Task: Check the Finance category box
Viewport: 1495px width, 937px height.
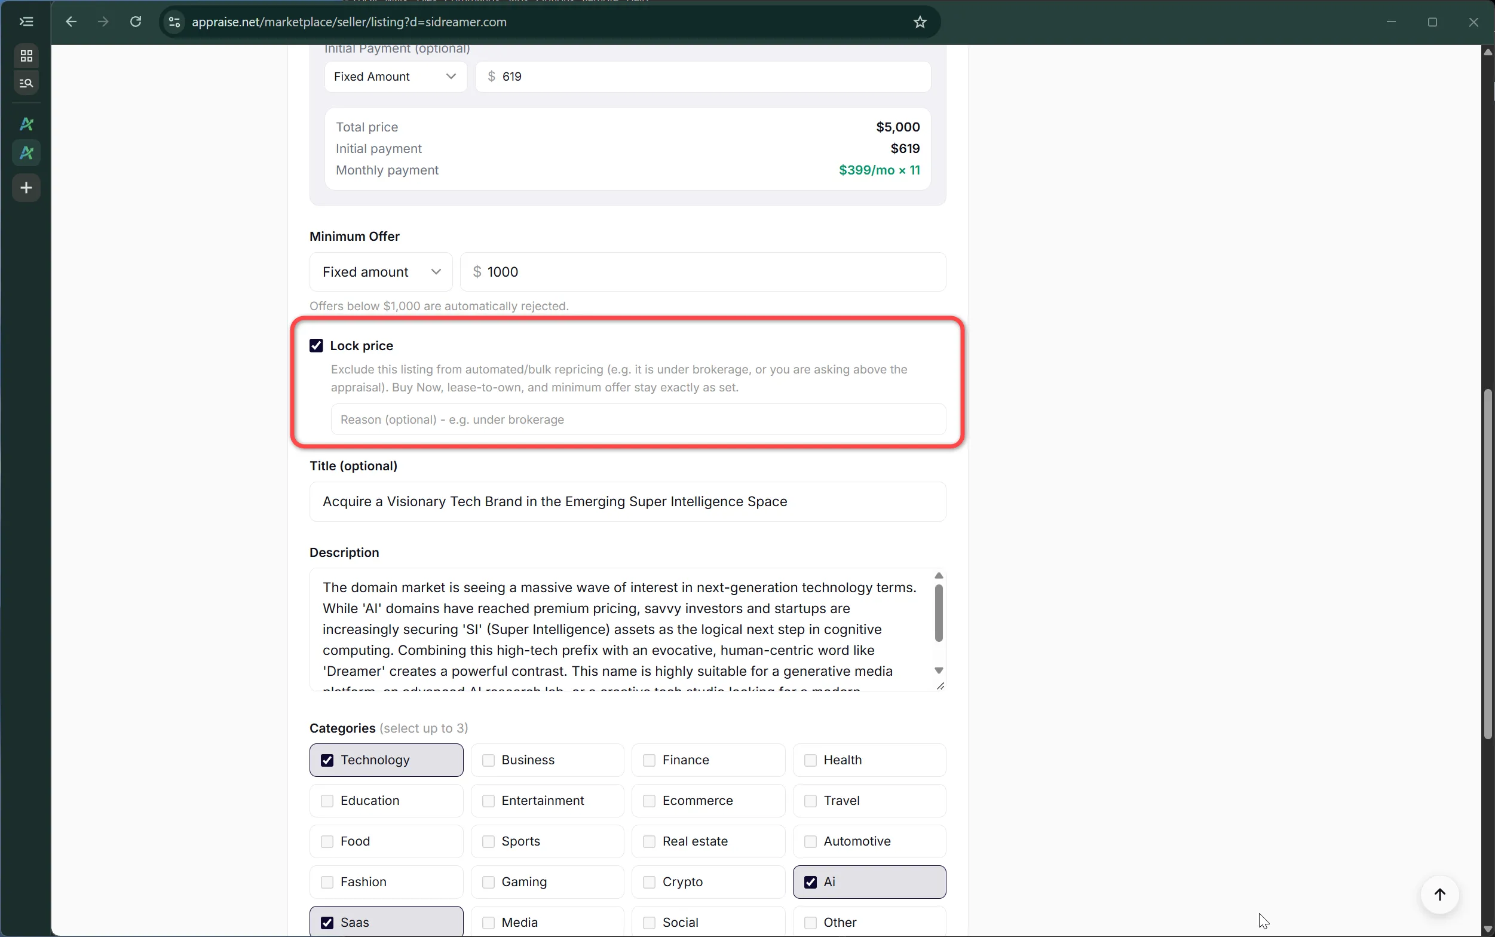Action: click(650, 760)
